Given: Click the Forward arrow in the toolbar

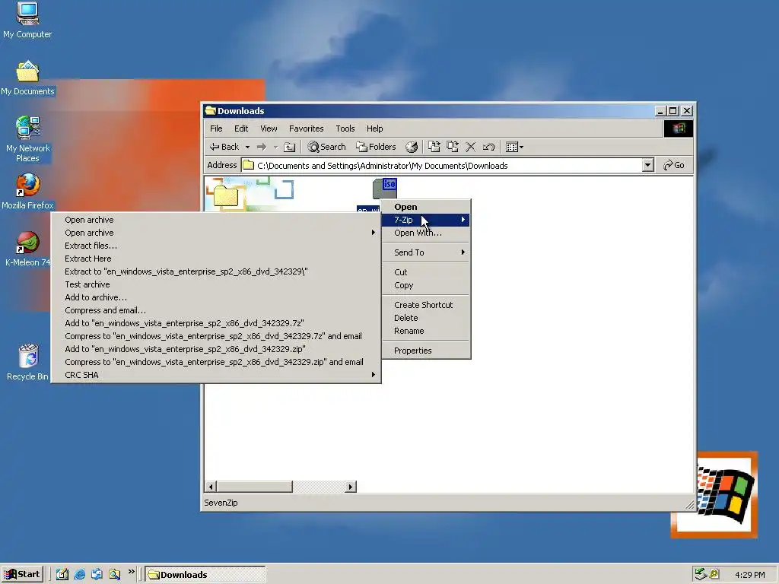Looking at the screenshot, I should click(262, 147).
